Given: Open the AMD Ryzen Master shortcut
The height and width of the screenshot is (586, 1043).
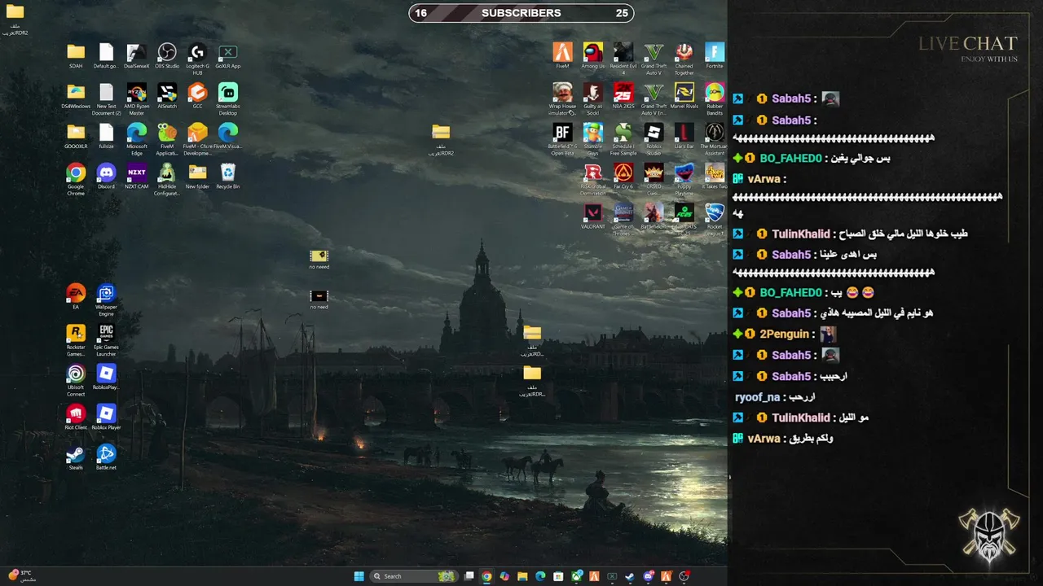Looking at the screenshot, I should [x=137, y=99].
